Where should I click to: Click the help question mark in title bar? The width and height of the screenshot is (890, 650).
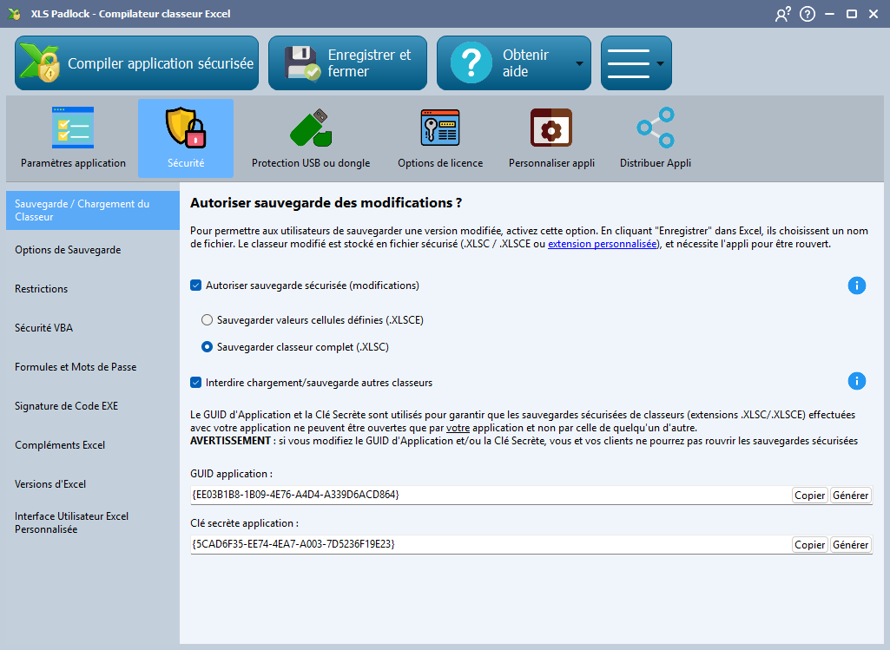pyautogui.click(x=807, y=14)
